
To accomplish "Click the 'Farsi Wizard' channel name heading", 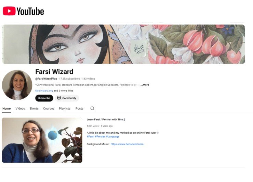I will 54,72.
